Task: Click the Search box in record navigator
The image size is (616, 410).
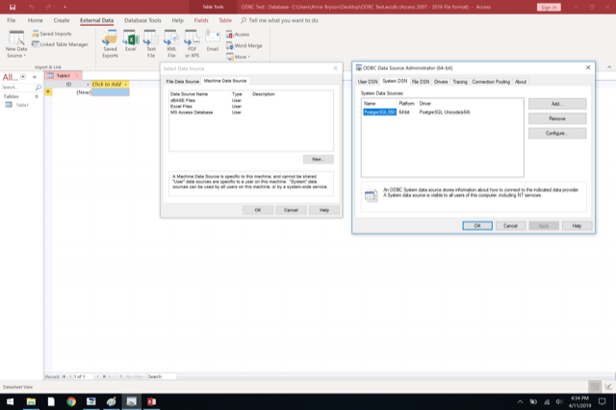Action: point(161,376)
